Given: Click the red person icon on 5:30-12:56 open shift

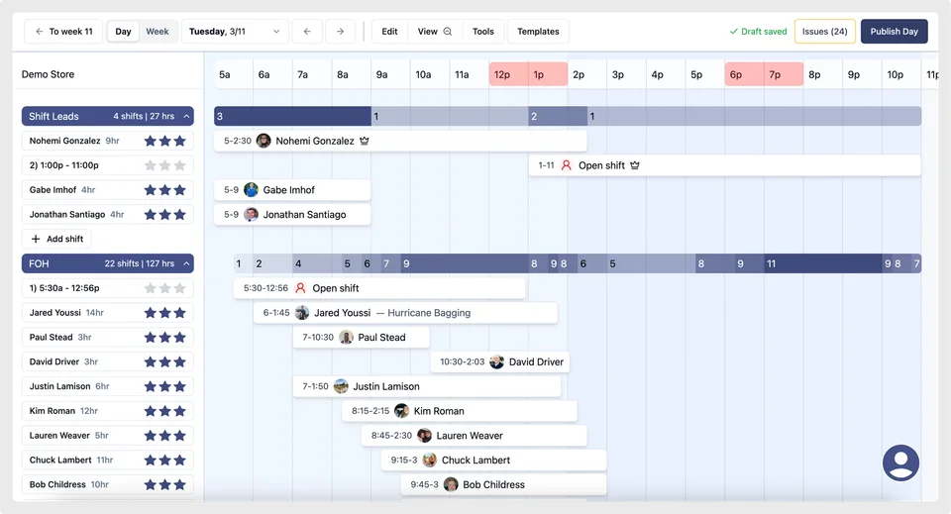Looking at the screenshot, I should [300, 288].
